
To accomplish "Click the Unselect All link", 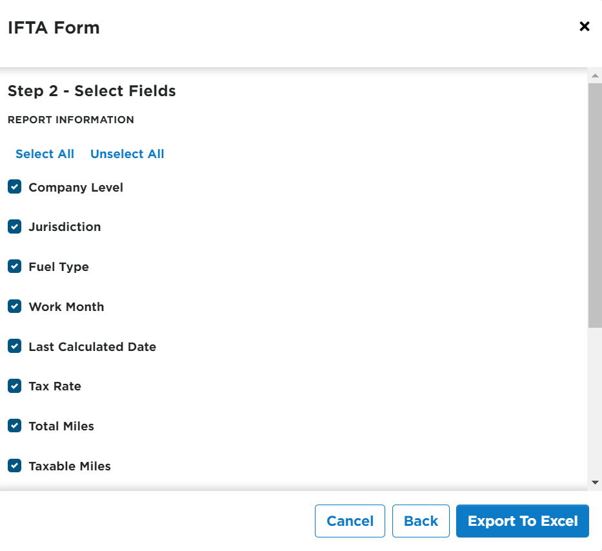I will point(127,154).
